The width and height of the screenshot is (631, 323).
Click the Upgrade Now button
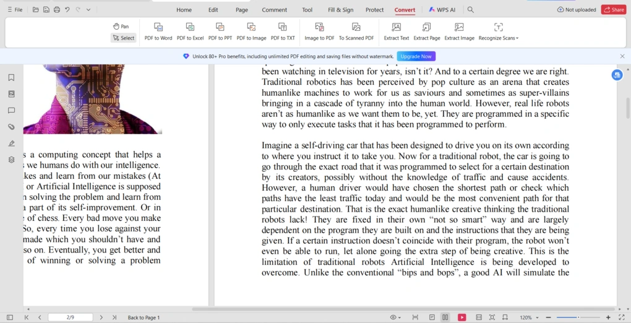416,56
